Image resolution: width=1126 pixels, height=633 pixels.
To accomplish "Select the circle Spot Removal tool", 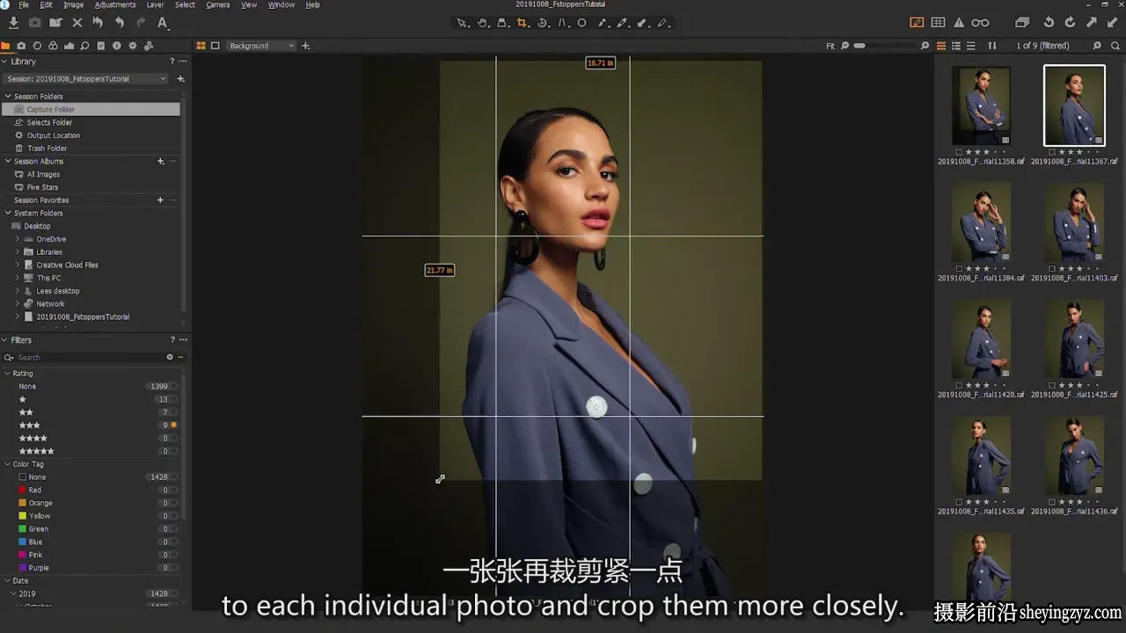I will (x=582, y=23).
